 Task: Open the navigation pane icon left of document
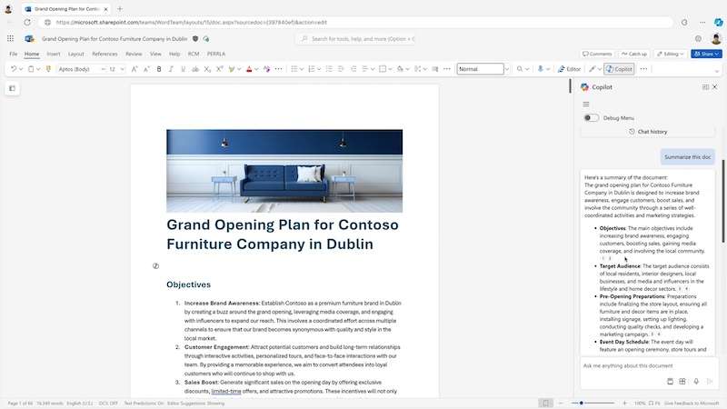coord(12,88)
